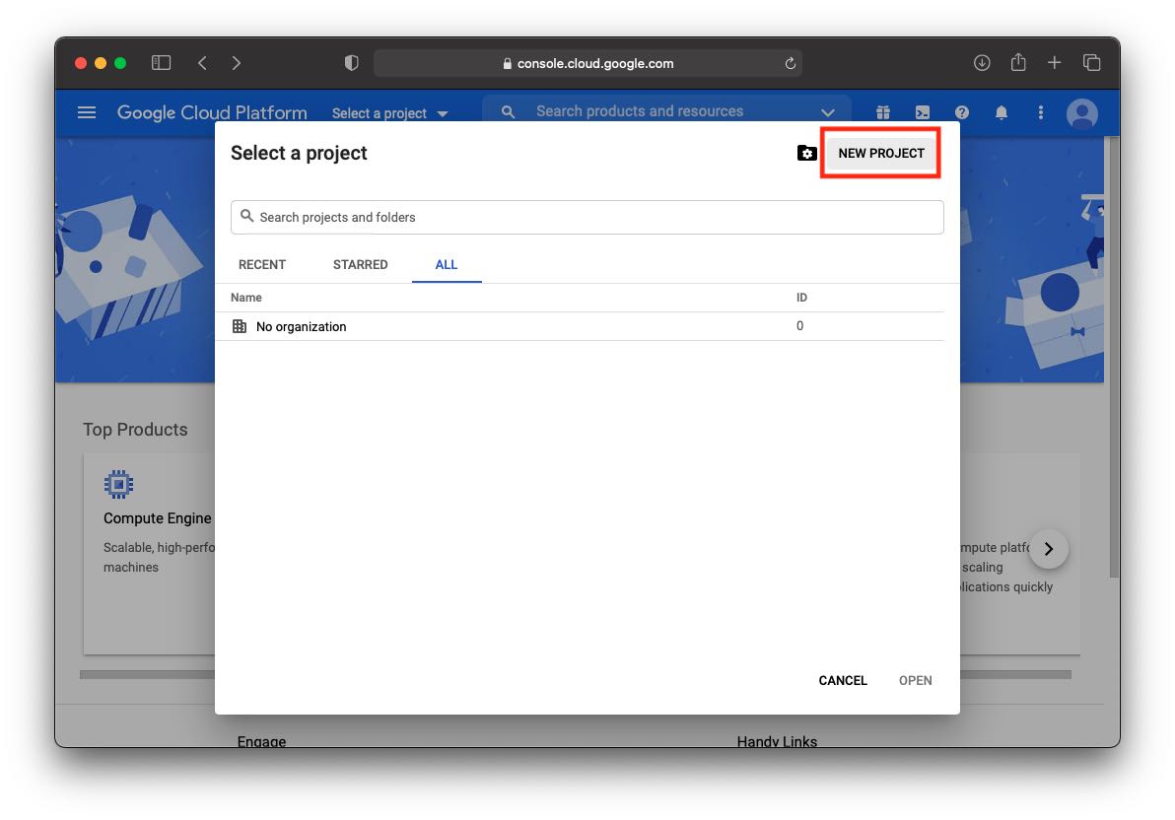This screenshot has height=820, width=1175.
Task: Open the help question mark icon
Action: [x=962, y=112]
